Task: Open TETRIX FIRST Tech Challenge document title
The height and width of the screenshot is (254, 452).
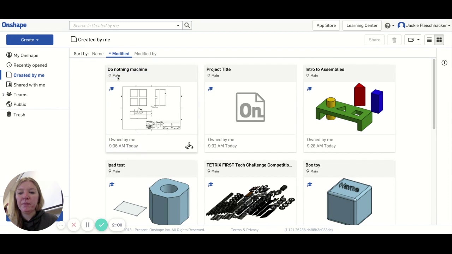Action: pos(249,165)
